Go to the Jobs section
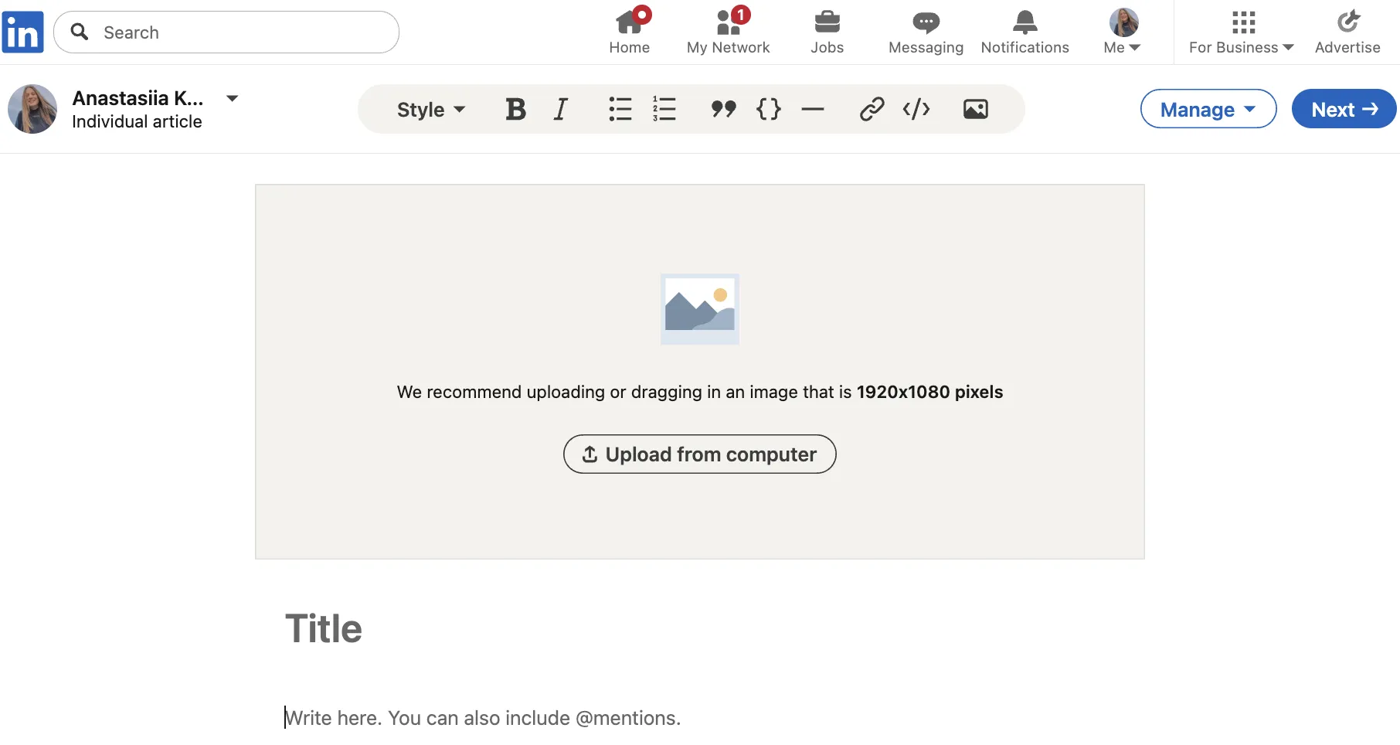1400x745 pixels. (x=827, y=31)
